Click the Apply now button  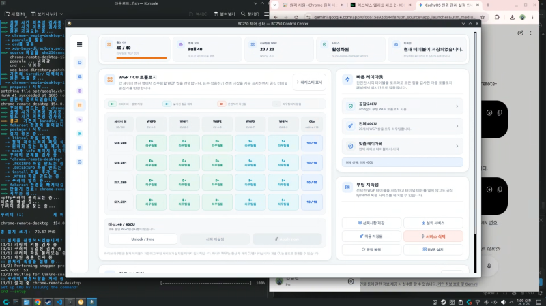pos(287,239)
